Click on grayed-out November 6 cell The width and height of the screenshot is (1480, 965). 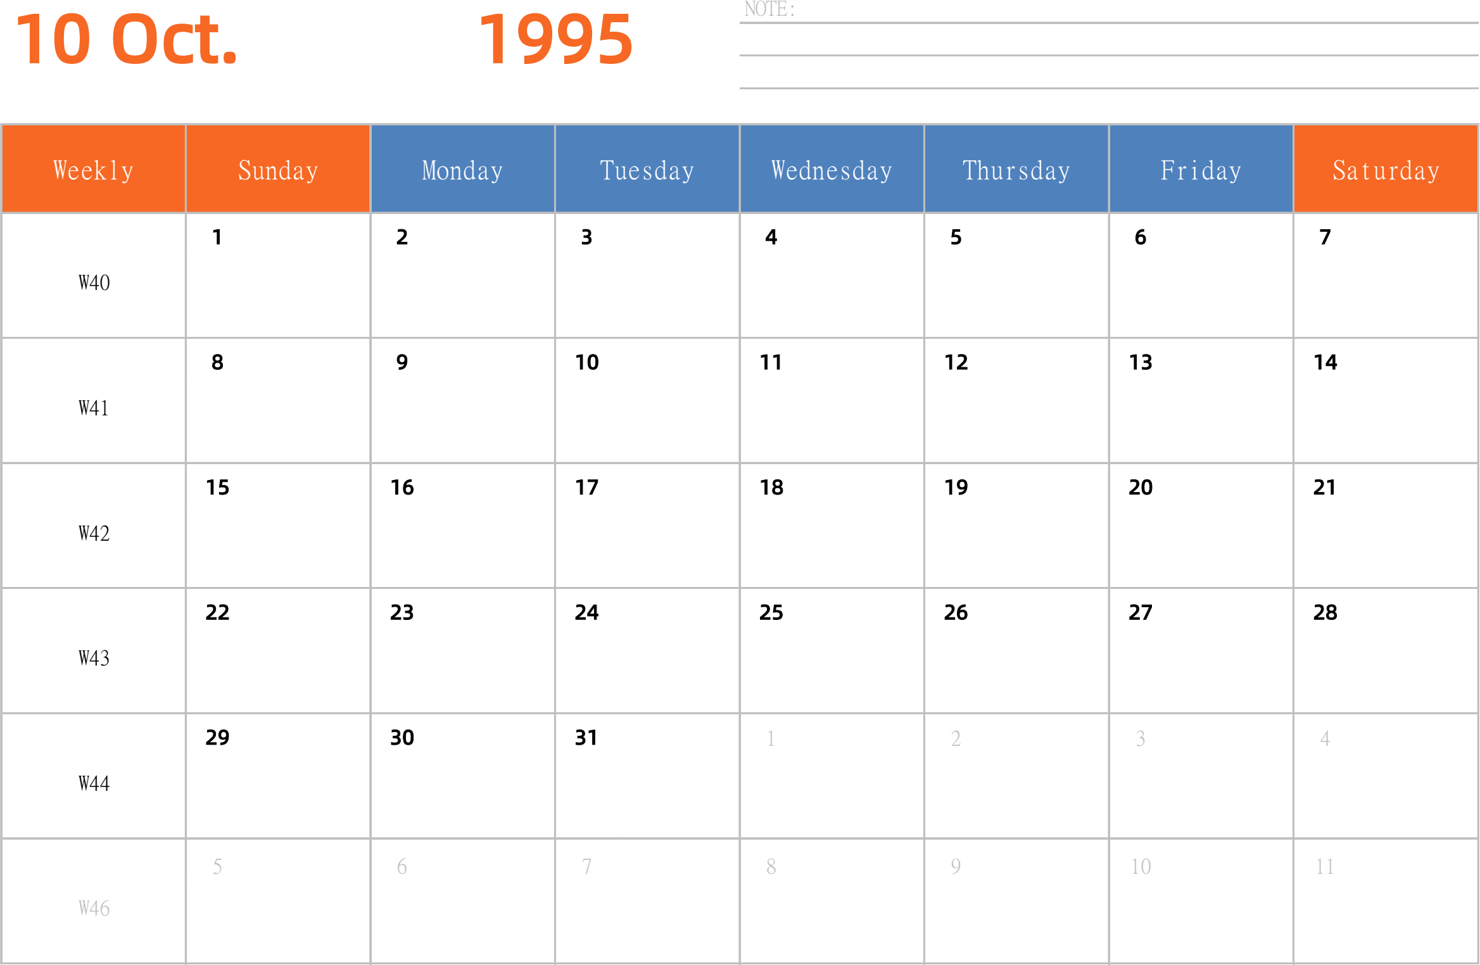(462, 904)
